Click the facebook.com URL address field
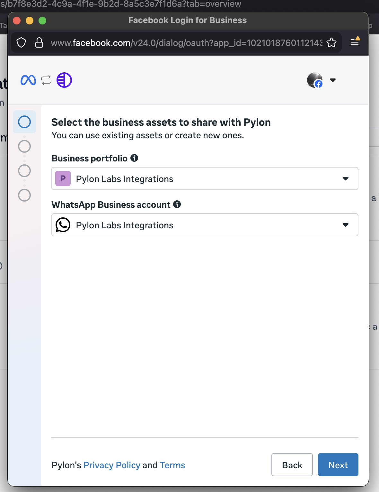Viewport: 379px width, 492px height. (x=186, y=43)
